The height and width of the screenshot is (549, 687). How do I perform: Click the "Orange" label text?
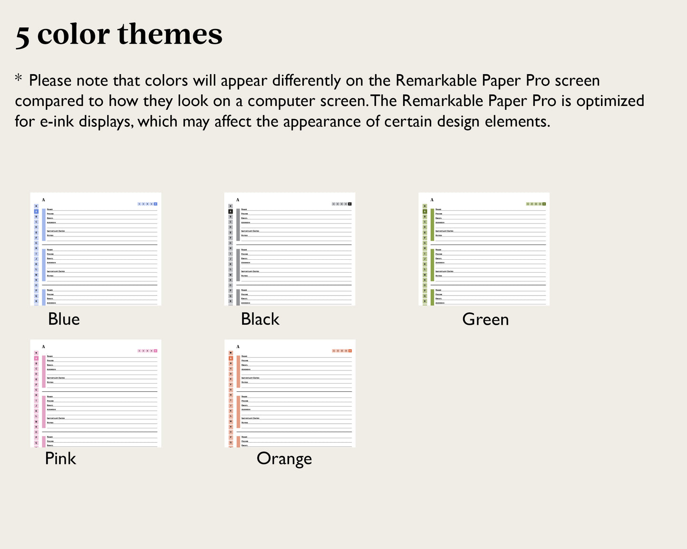pyautogui.click(x=284, y=458)
